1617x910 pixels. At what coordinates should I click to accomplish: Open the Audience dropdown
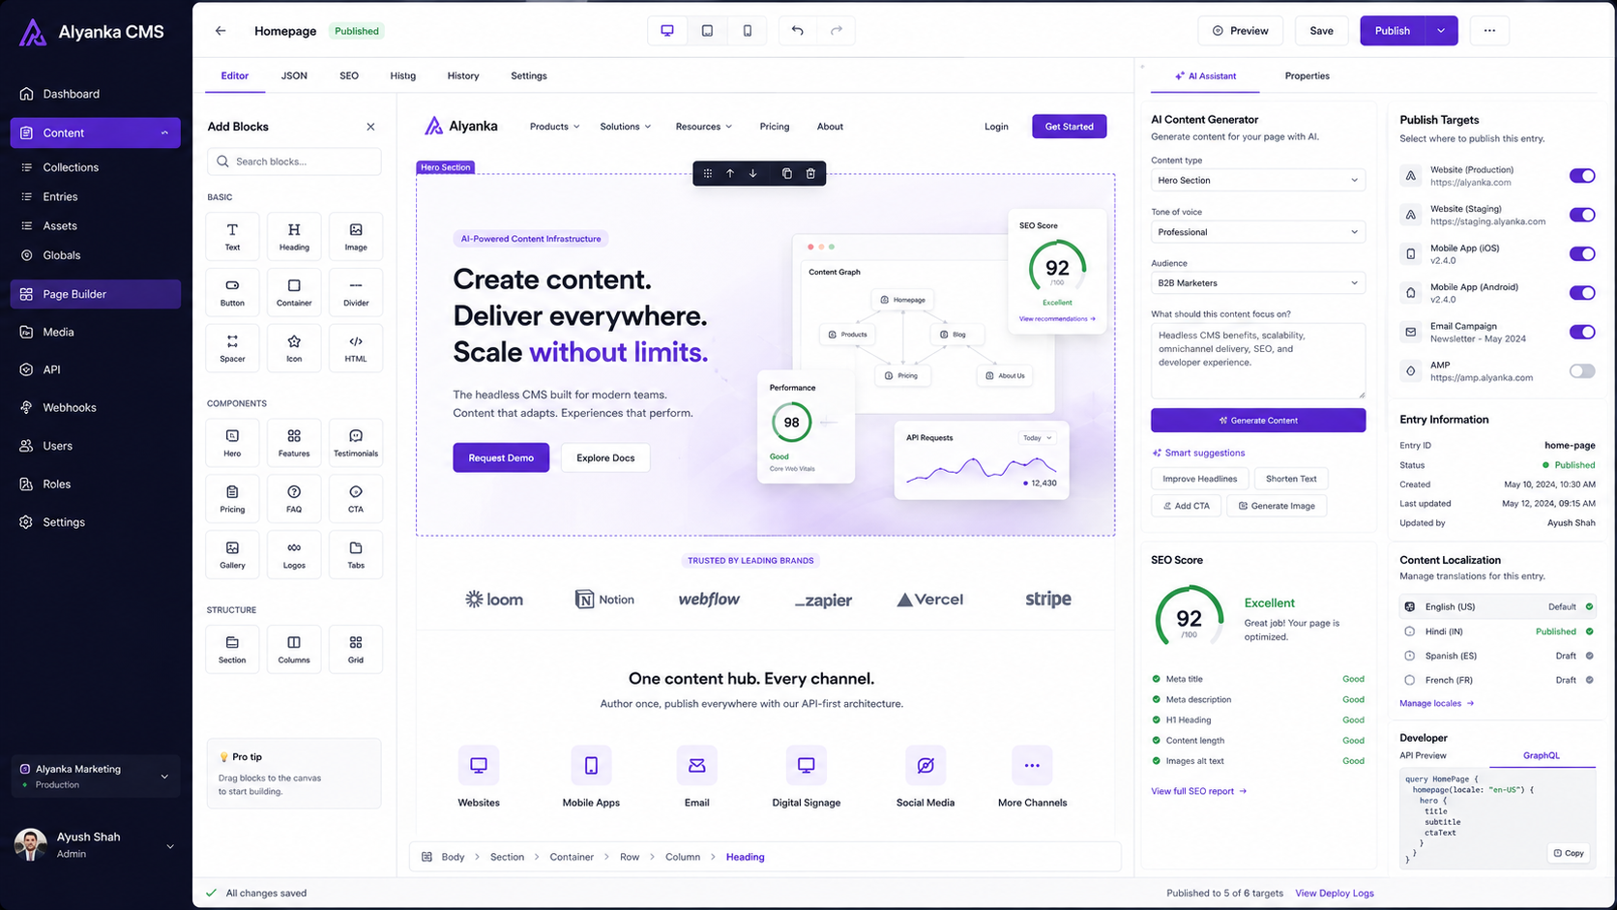[x=1258, y=283]
